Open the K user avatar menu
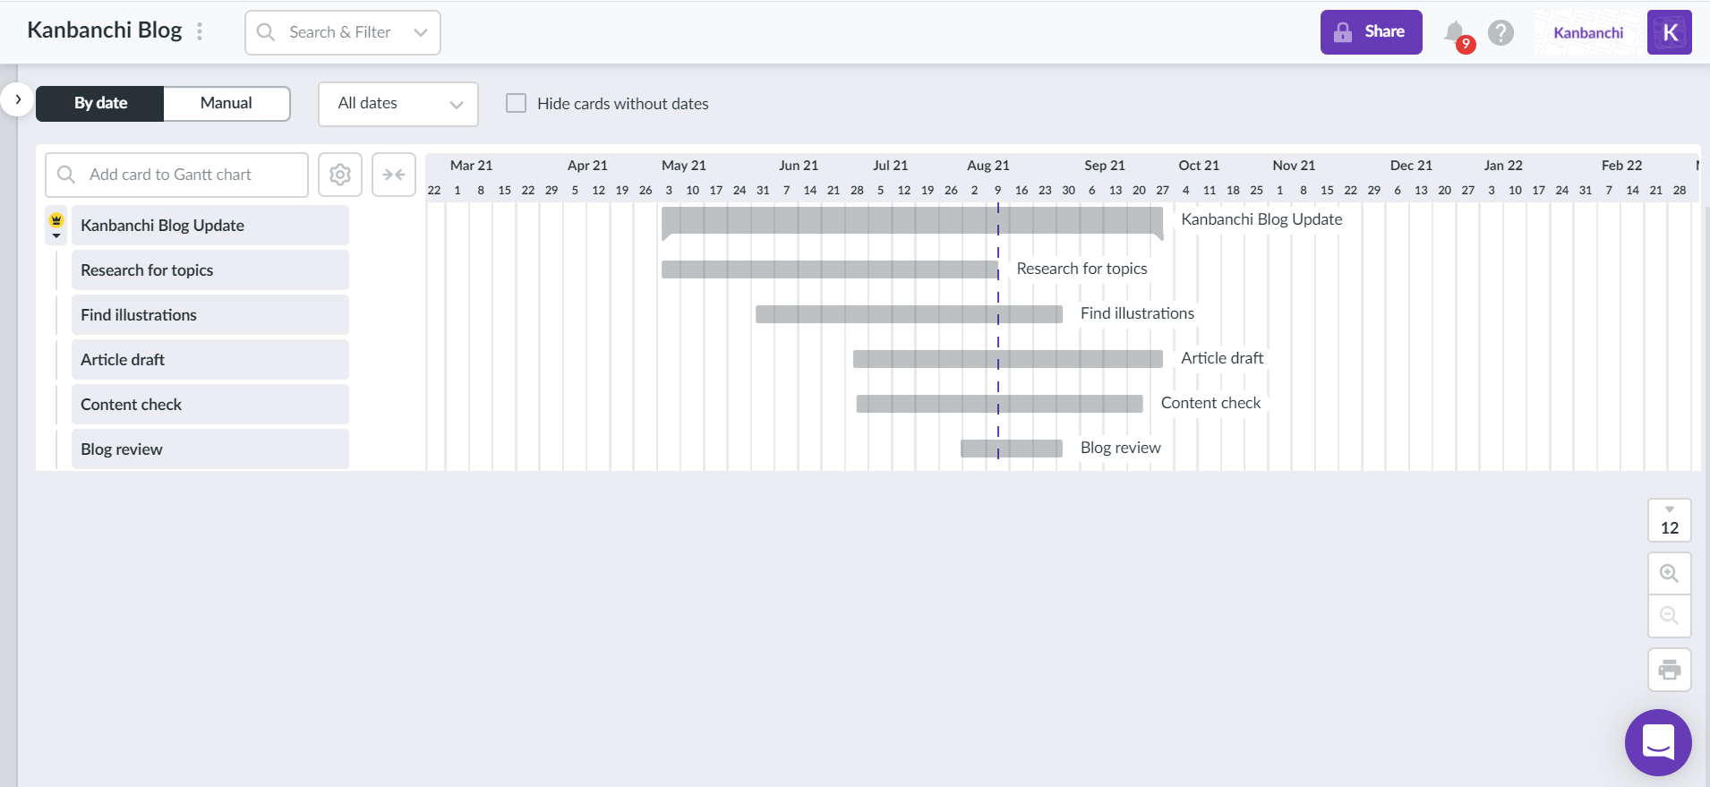Viewport: 1710px width, 787px height. 1670,32
